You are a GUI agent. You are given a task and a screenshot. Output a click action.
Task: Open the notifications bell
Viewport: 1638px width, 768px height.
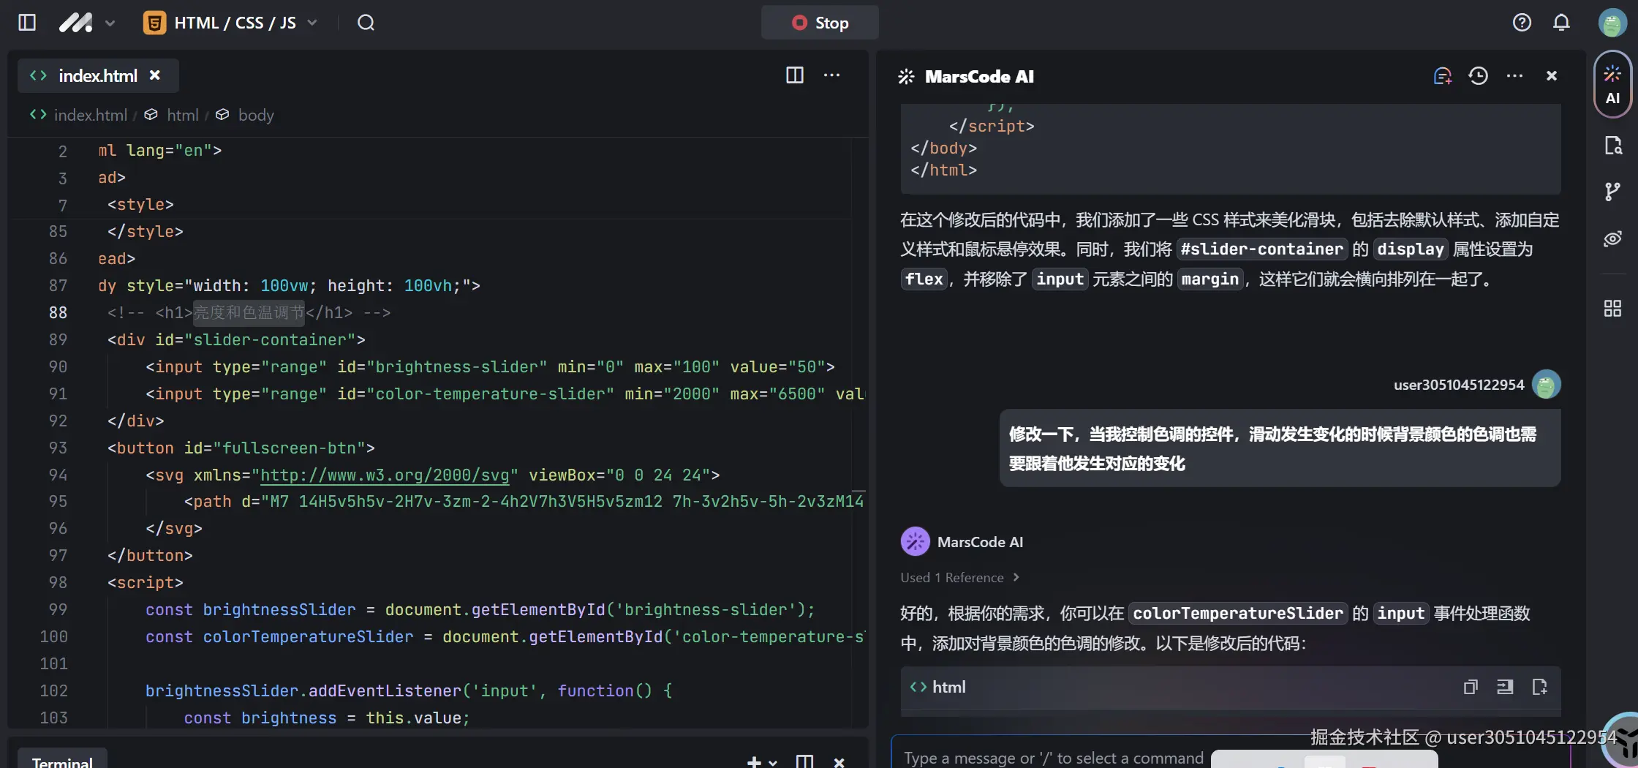point(1561,23)
